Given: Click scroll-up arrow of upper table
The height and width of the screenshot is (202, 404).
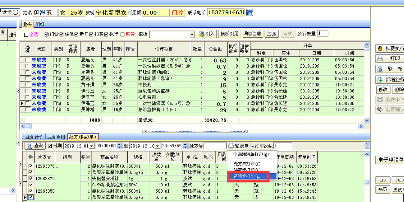Looking at the screenshot, I should [x=367, y=45].
